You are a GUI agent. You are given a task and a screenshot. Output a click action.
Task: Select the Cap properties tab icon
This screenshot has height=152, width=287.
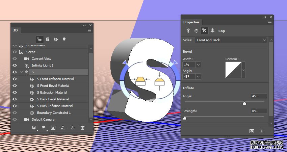point(204,31)
